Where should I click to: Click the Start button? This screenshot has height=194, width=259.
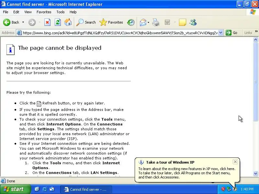[x=15, y=189]
